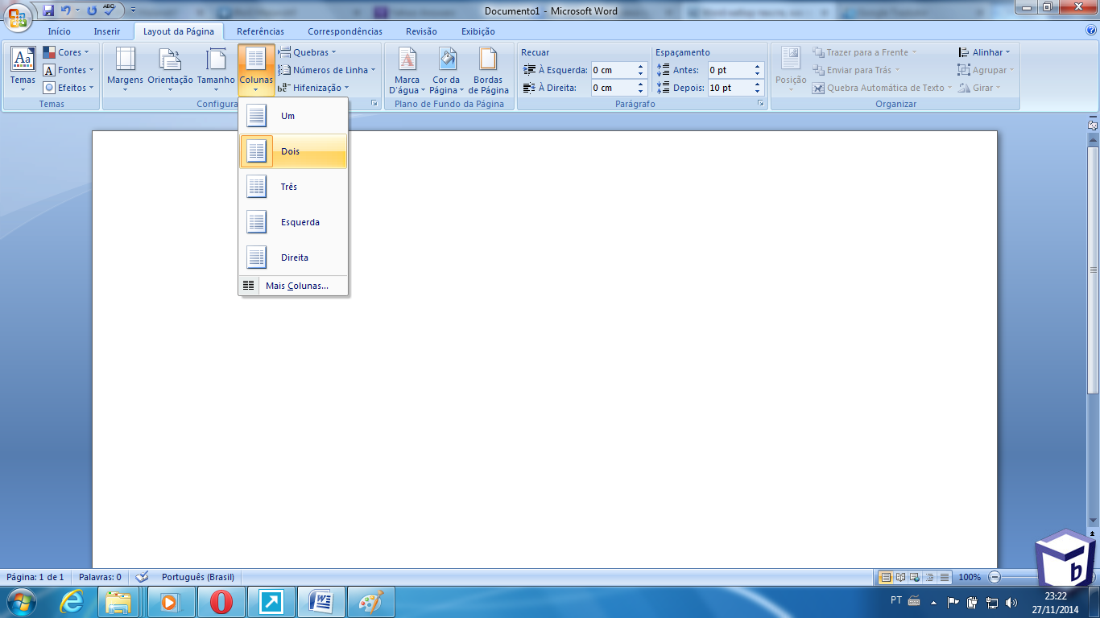The height and width of the screenshot is (618, 1100).
Task: Open the Efeitos theme effects dropdown
Action: point(68,88)
